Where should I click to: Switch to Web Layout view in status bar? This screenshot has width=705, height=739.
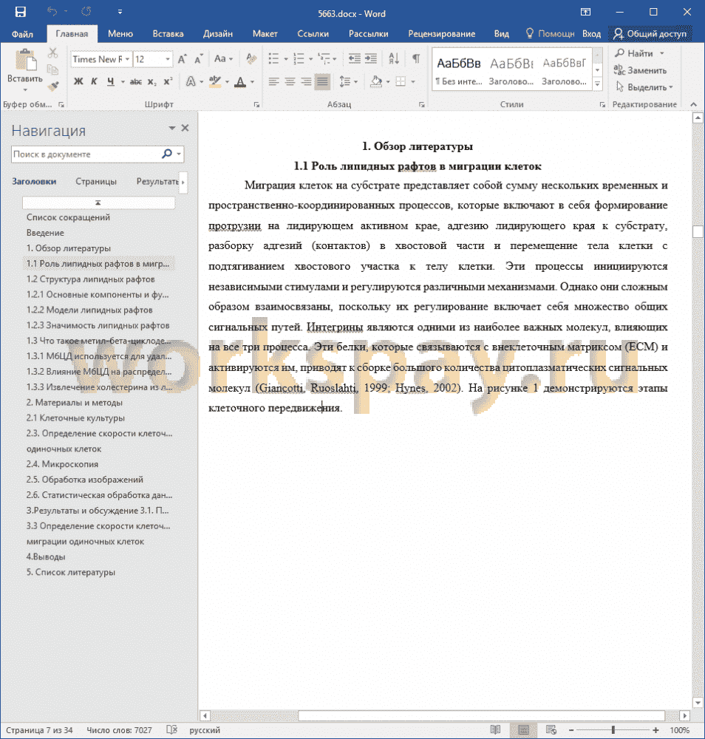coord(551,729)
